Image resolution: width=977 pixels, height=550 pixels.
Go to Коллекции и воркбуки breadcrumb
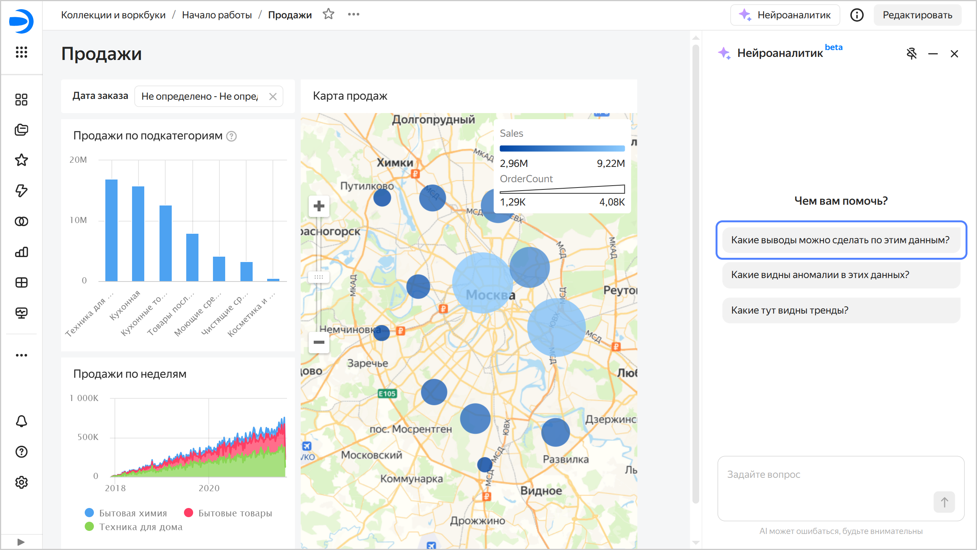[x=113, y=15]
